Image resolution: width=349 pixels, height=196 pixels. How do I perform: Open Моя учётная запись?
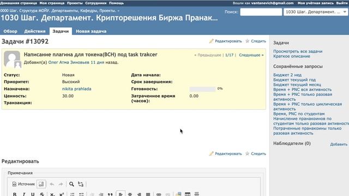(x=316, y=3)
